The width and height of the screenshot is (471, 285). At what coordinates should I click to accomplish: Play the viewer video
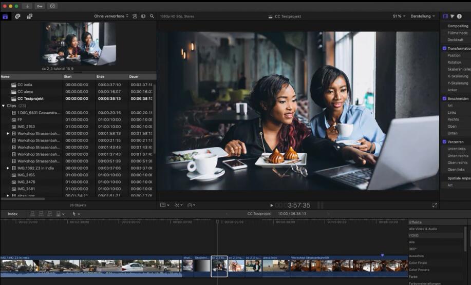point(272,205)
